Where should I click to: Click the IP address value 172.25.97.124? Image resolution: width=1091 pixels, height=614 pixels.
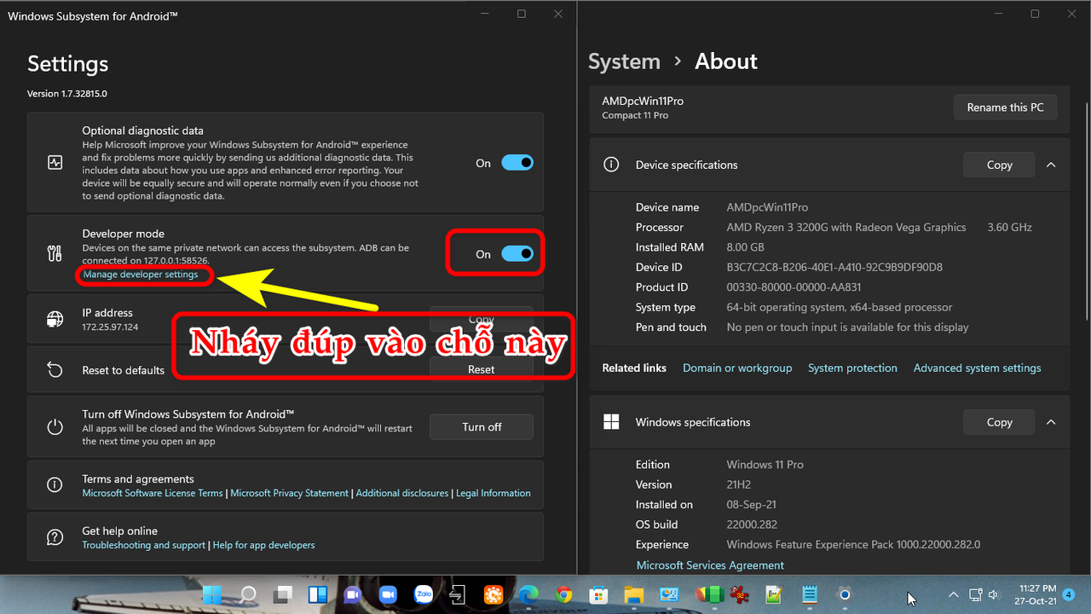[110, 327]
